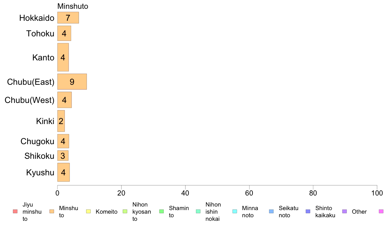Select the Tohoku region label
The width and height of the screenshot is (386, 239).
40,33
